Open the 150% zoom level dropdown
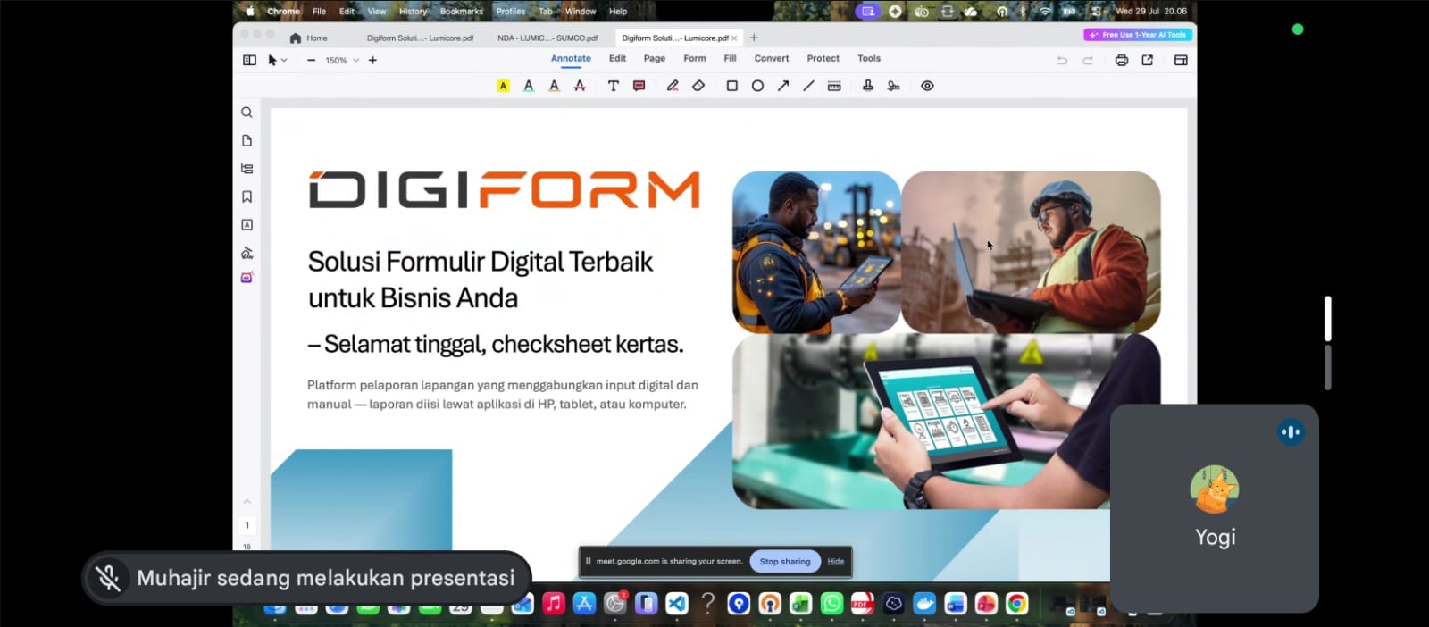Image resolution: width=1429 pixels, height=627 pixels. coord(342,61)
